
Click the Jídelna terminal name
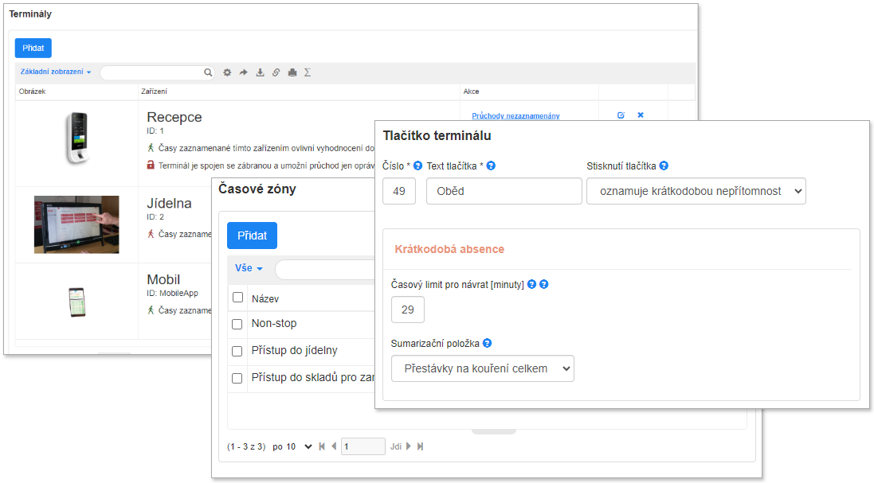point(169,203)
